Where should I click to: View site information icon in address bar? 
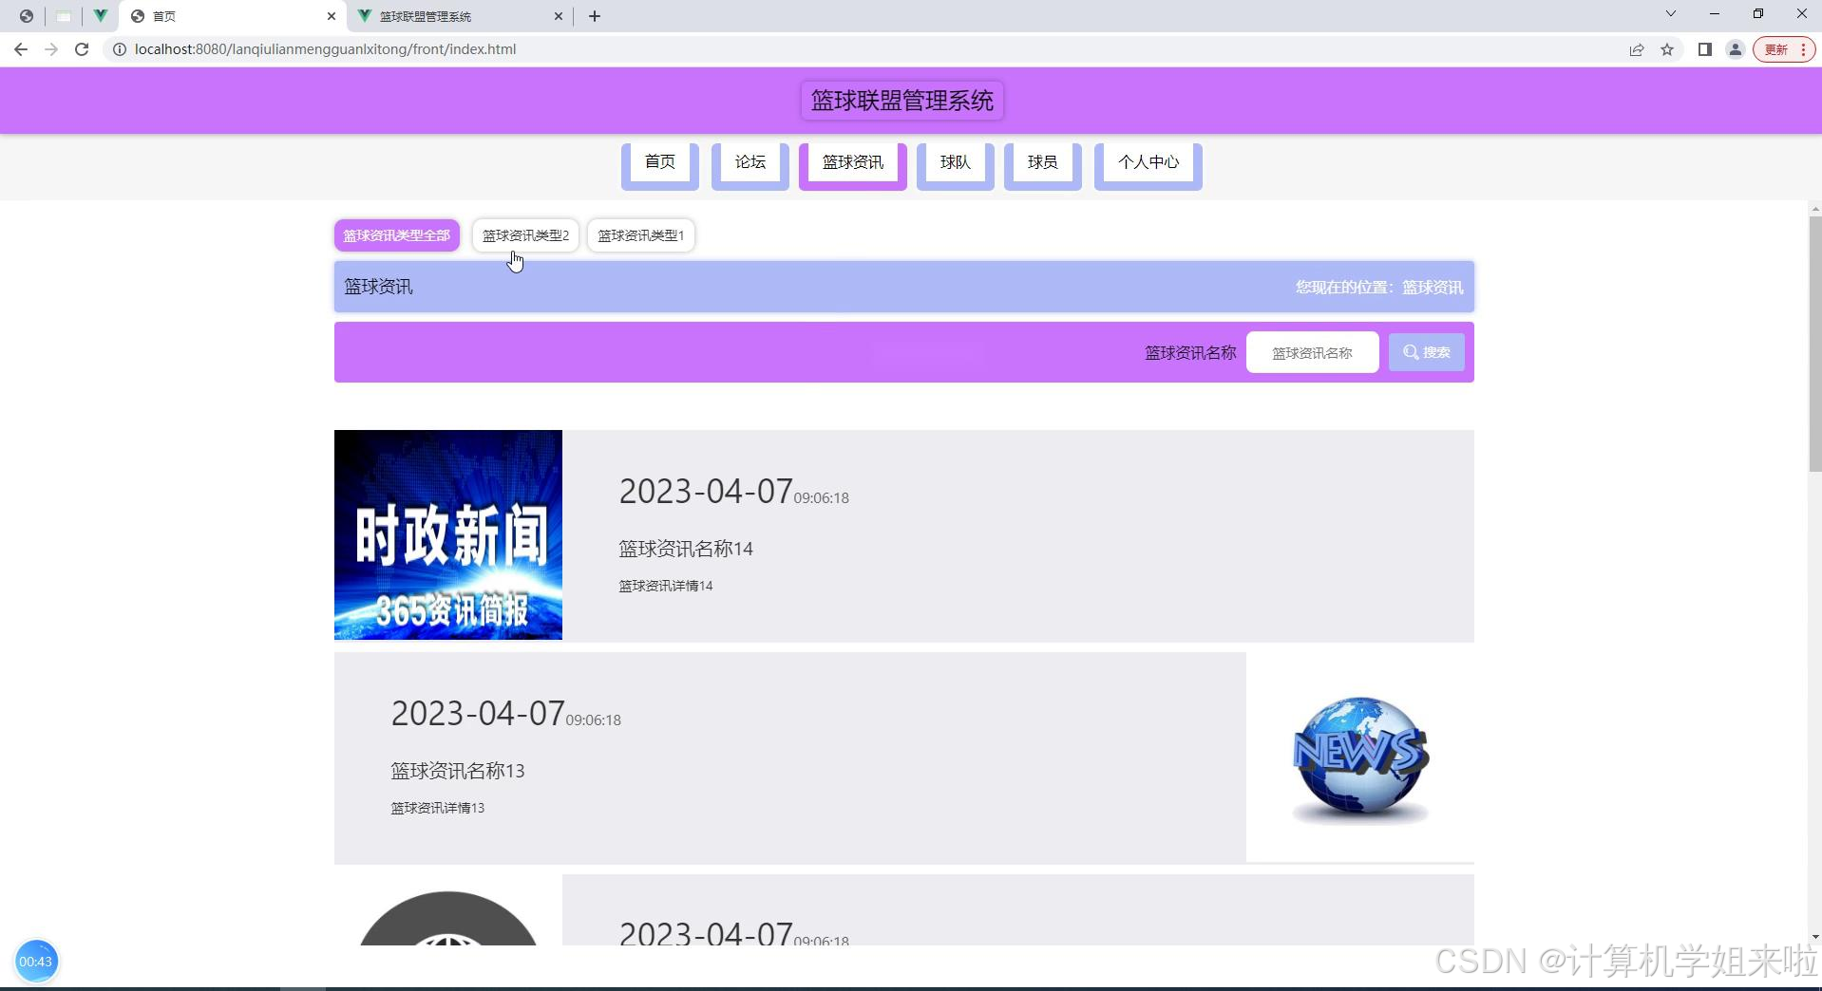(120, 49)
